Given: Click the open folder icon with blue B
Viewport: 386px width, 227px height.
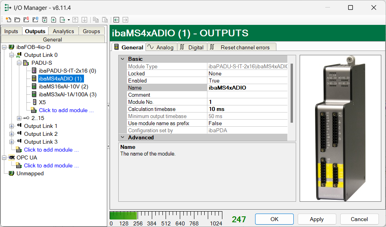Looking at the screenshot, I should tap(35, 20).
